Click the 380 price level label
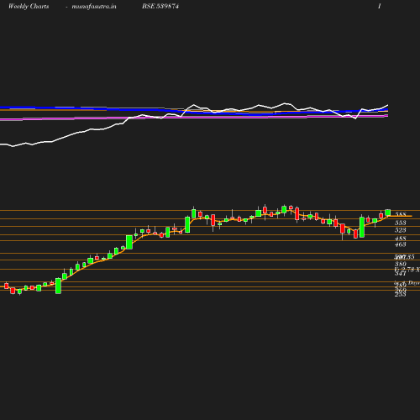The image size is (420, 420). coord(401,264)
